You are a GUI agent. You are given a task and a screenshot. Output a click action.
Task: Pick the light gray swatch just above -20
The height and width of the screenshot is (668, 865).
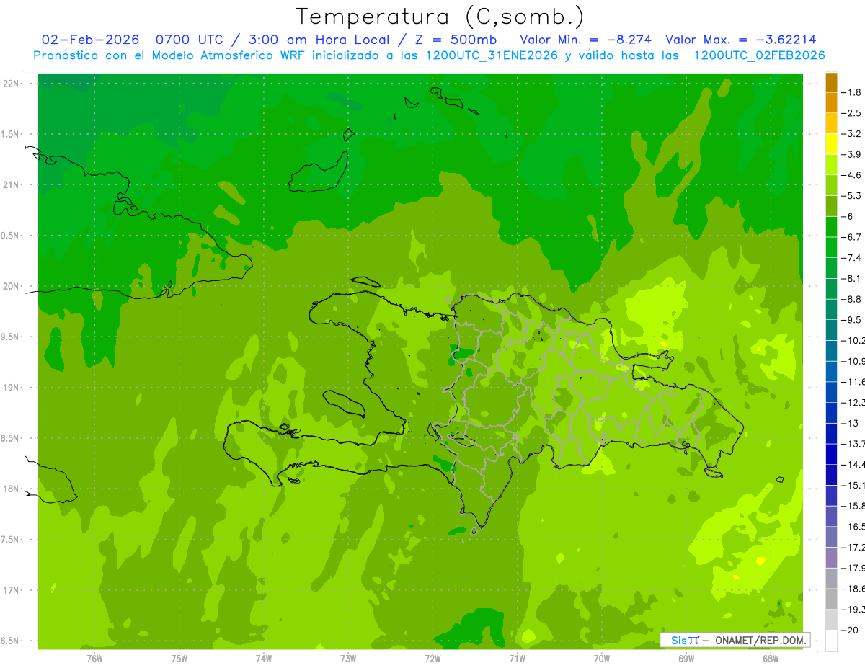[x=831, y=619]
